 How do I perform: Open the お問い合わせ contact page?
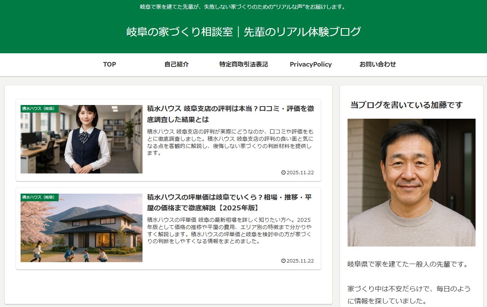click(378, 65)
